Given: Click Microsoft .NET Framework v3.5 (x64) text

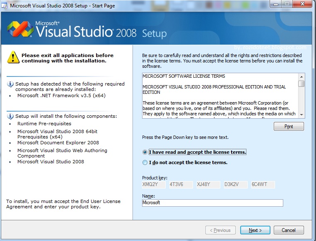Looking at the screenshot, I should 61,95.
